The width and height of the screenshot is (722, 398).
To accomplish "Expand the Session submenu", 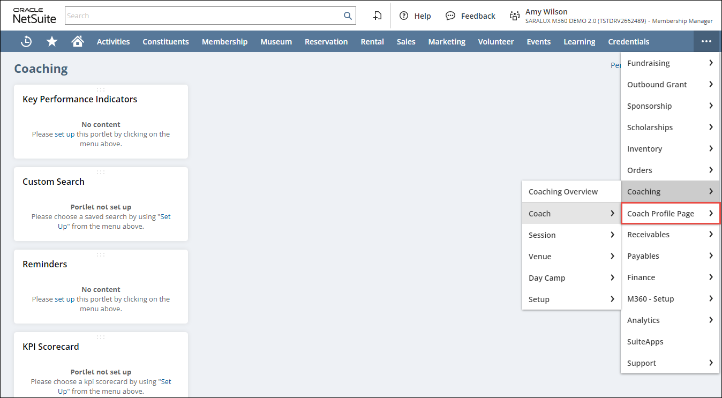I will pyautogui.click(x=571, y=235).
